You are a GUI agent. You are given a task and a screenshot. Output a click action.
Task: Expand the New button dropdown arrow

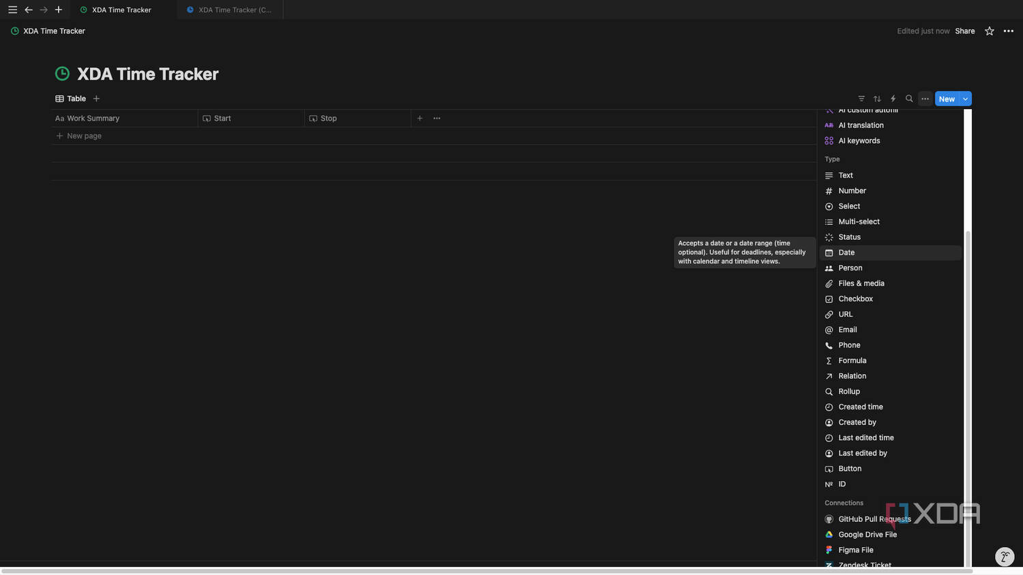click(x=965, y=99)
